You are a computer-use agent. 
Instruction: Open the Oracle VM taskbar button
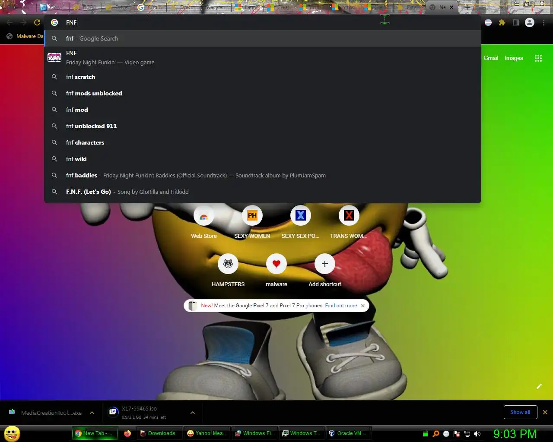coord(347,433)
